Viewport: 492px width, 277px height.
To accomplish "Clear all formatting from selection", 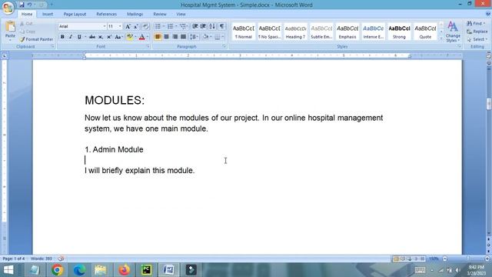I will click(145, 26).
